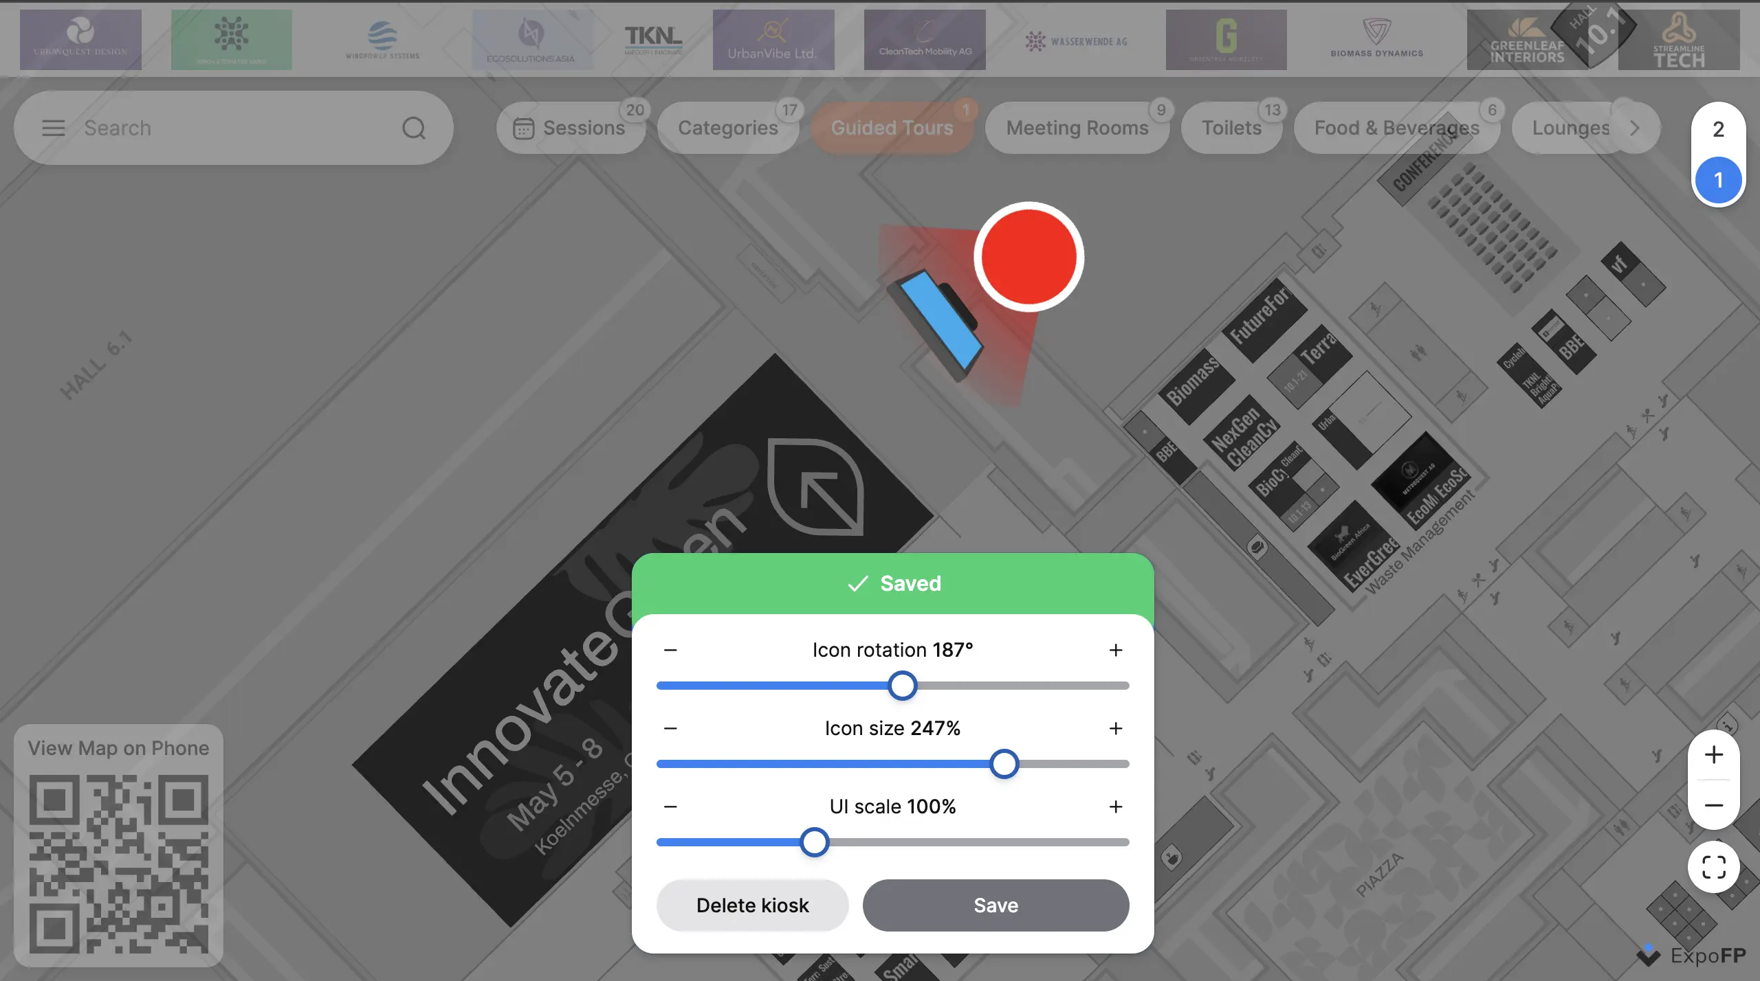Open the Categories filter list
Screen dimensions: 1760x981
coord(727,128)
